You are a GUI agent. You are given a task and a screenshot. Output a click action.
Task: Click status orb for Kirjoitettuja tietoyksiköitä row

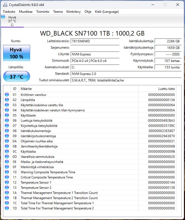(x=7, y=125)
